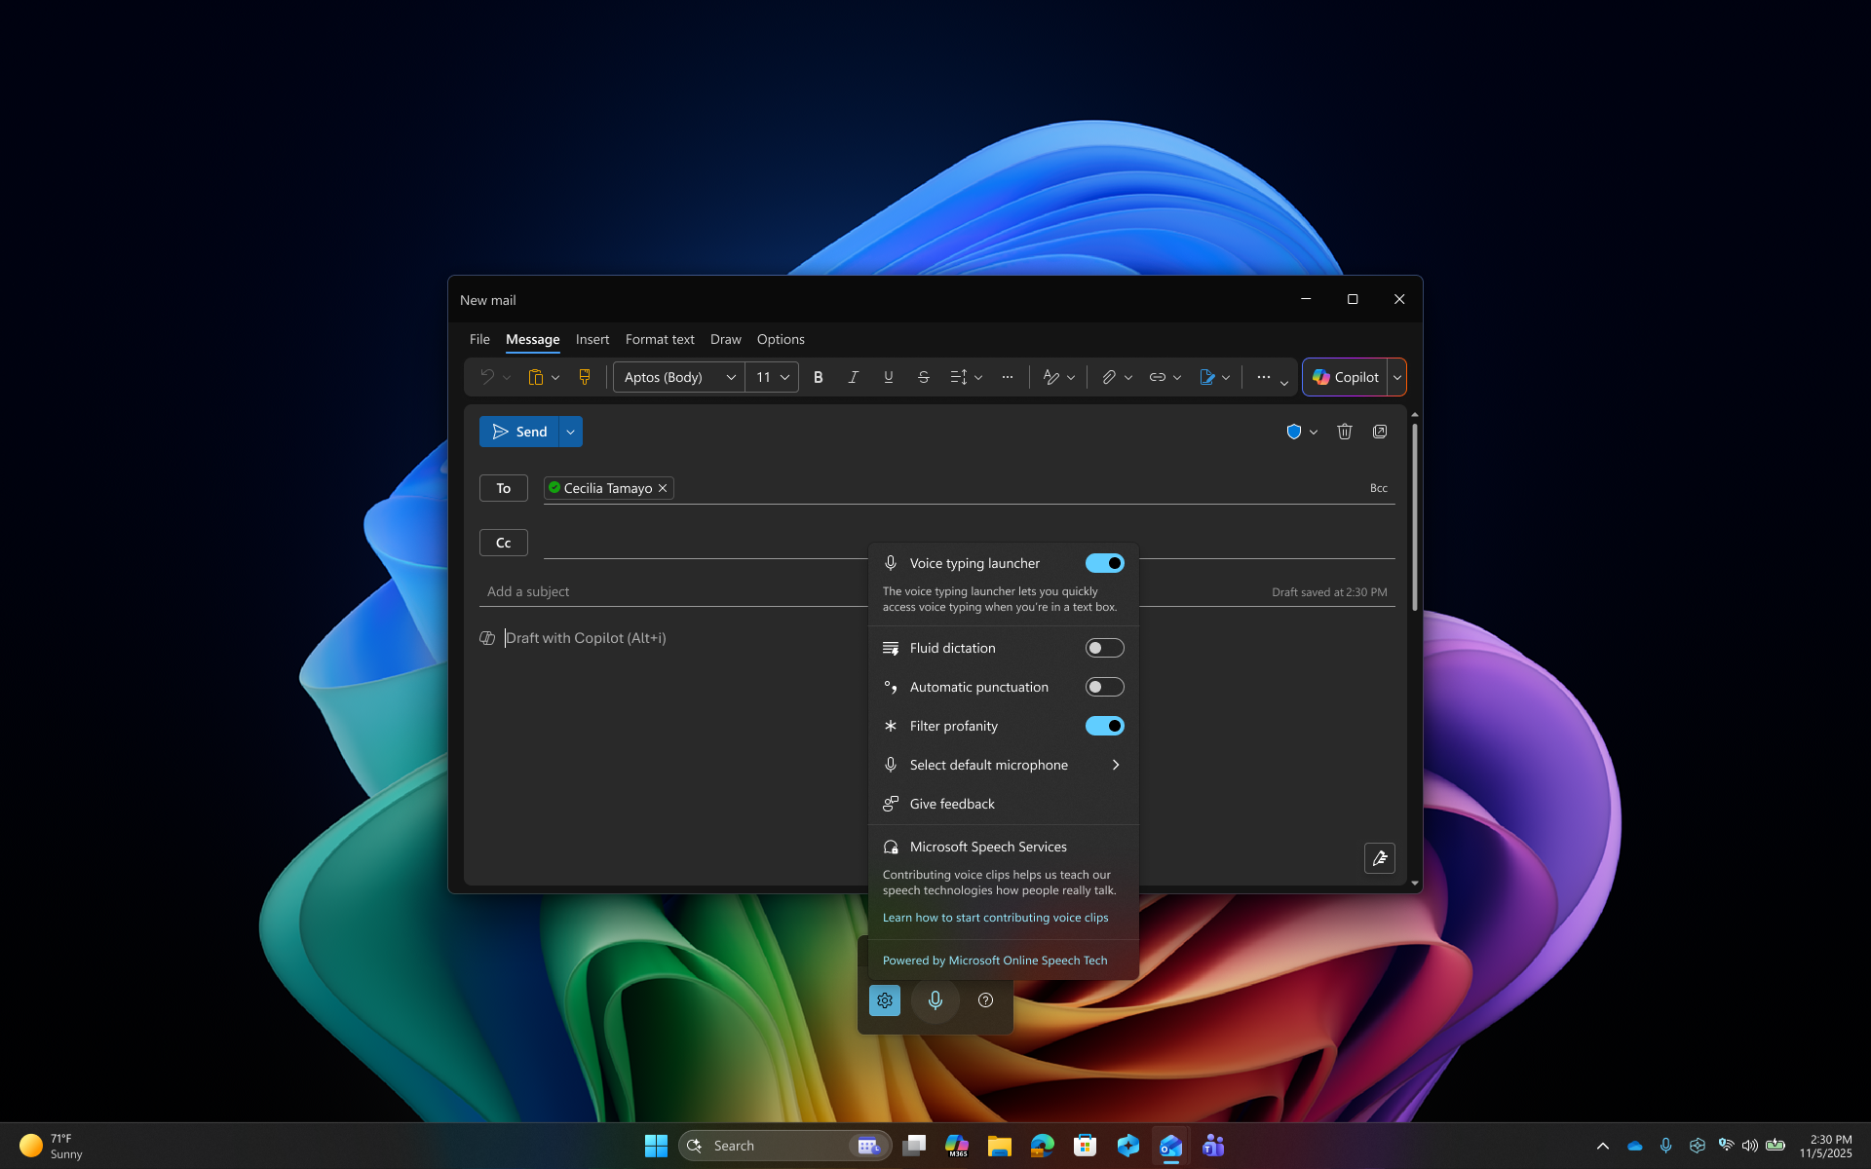Click the Format Painter icon
The width and height of the screenshot is (1871, 1169).
click(x=584, y=377)
